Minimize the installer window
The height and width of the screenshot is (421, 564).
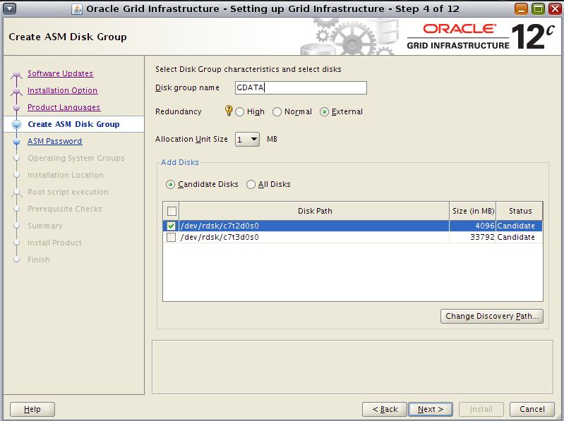tap(521, 8)
